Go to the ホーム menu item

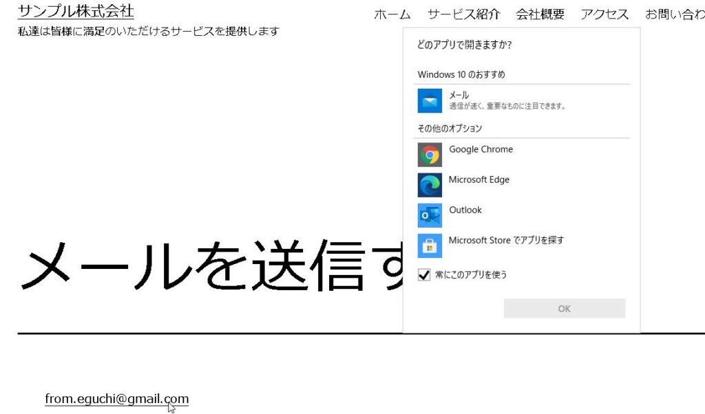click(x=392, y=14)
